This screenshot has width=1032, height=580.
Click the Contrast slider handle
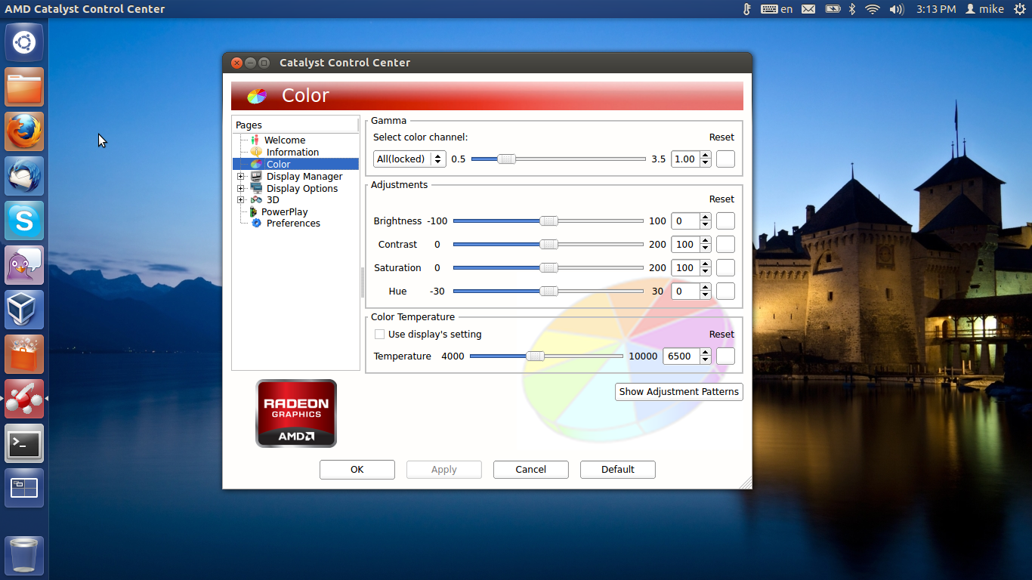(x=548, y=244)
